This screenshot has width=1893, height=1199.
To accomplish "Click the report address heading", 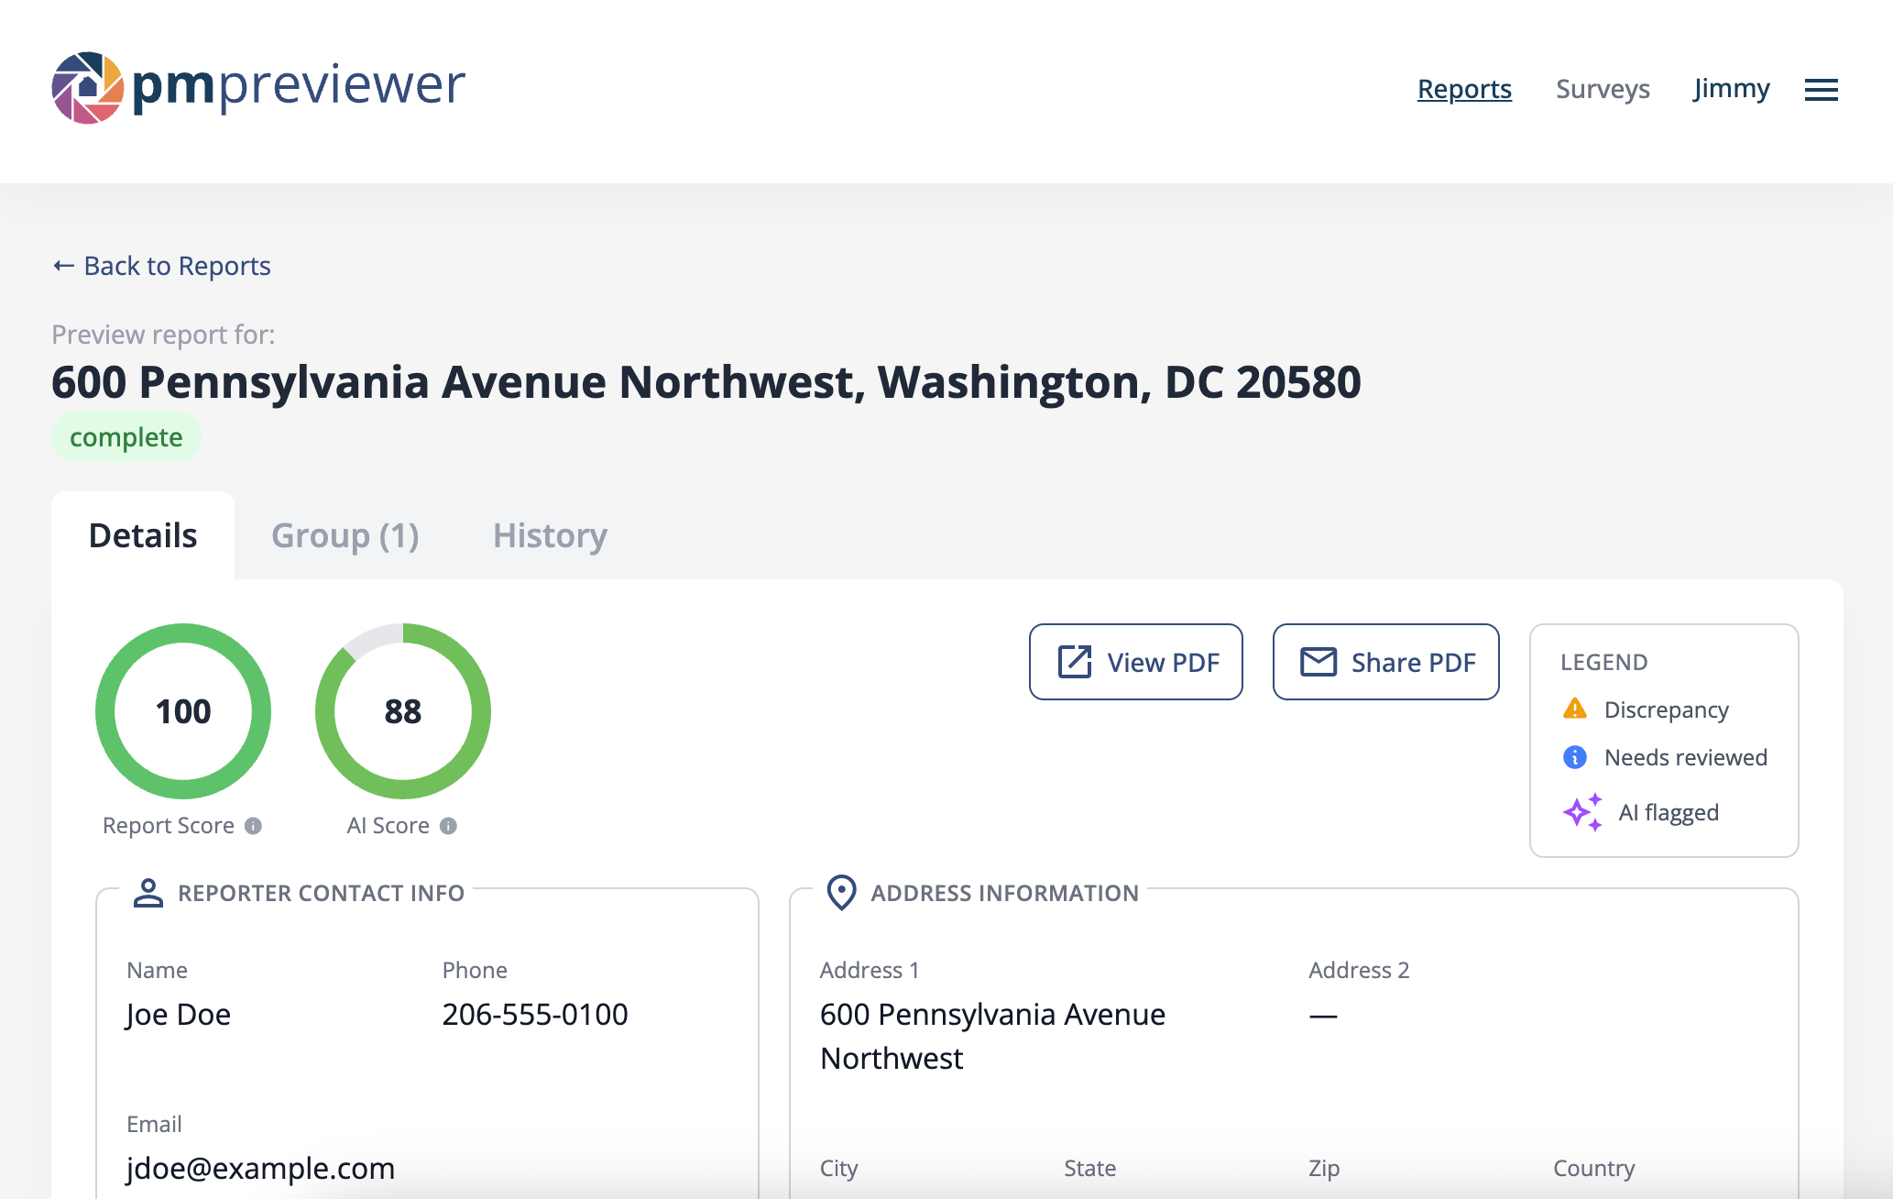I will click(x=706, y=382).
